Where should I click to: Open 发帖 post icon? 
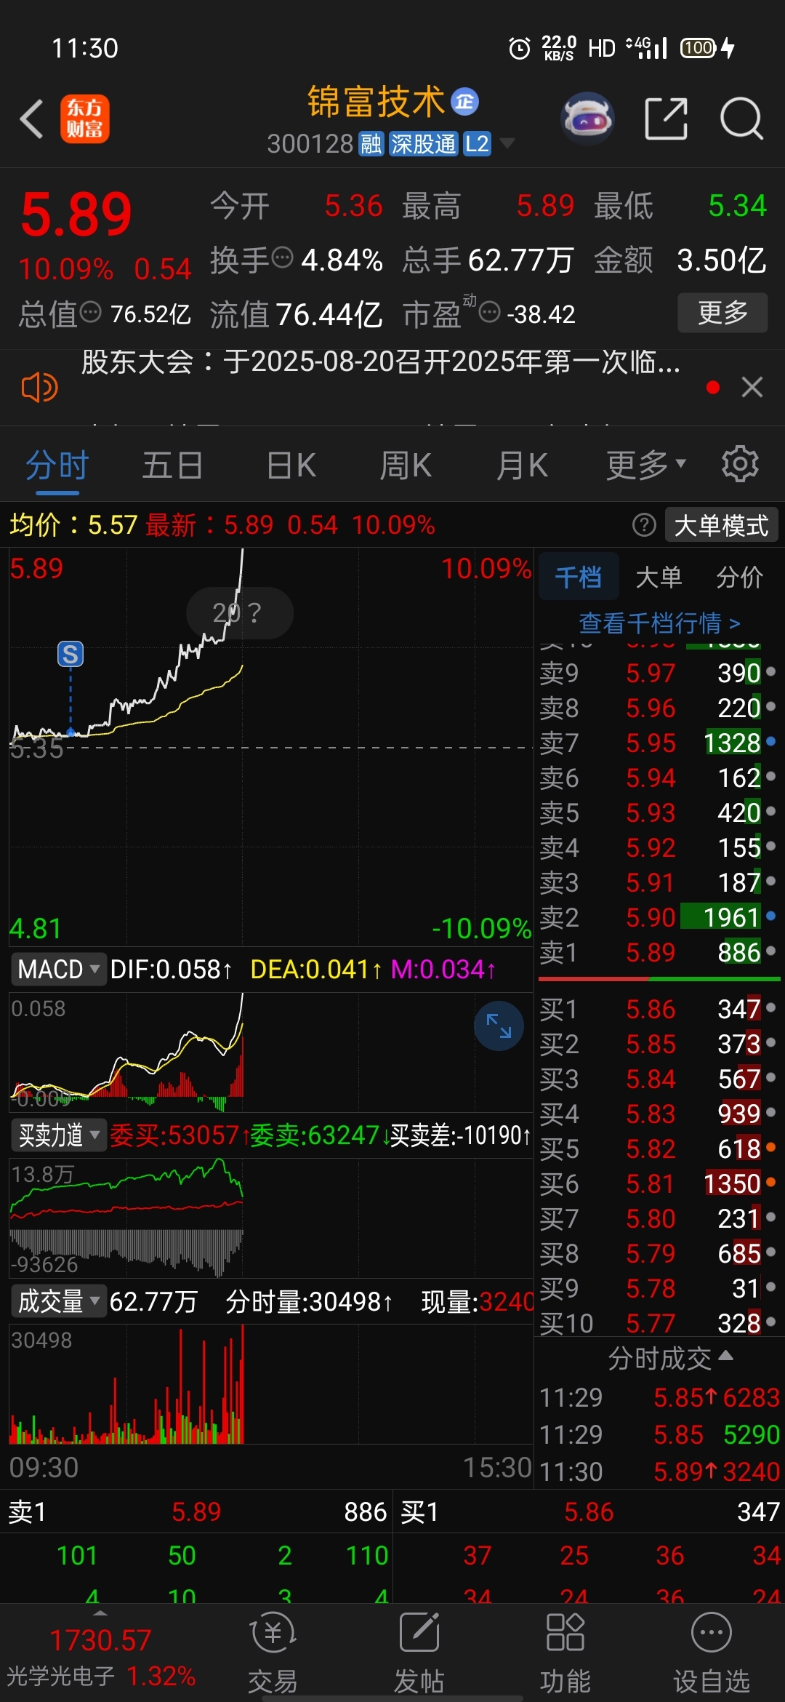coord(419,1653)
